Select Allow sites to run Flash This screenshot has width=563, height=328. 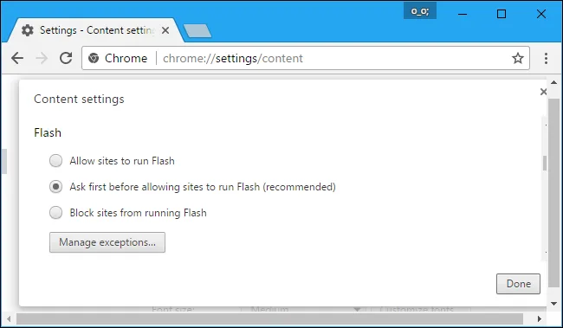tap(55, 161)
